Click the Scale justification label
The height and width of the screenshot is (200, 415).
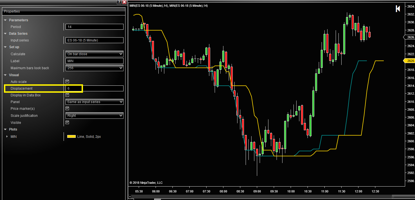(x=24, y=116)
